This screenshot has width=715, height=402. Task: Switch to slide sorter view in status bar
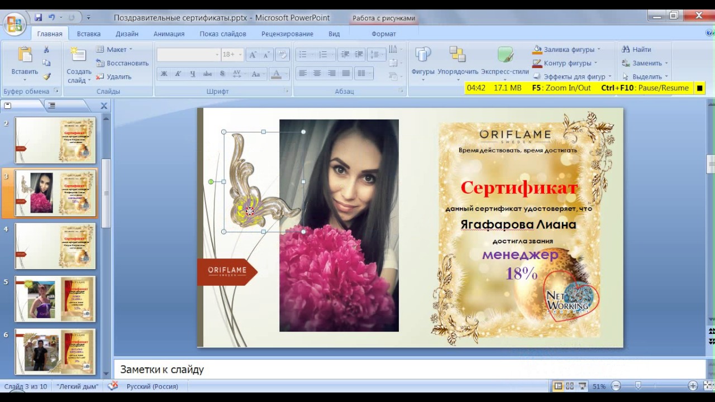click(x=570, y=386)
